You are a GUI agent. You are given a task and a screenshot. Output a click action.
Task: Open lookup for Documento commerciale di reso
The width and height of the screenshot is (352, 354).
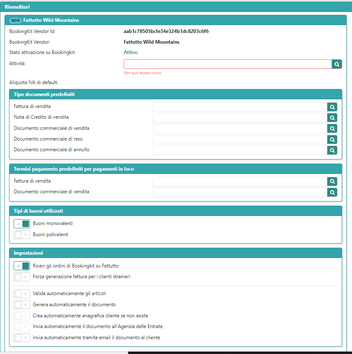click(x=332, y=140)
